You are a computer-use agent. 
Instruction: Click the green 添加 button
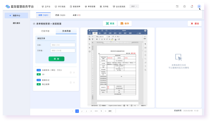(x=56, y=59)
